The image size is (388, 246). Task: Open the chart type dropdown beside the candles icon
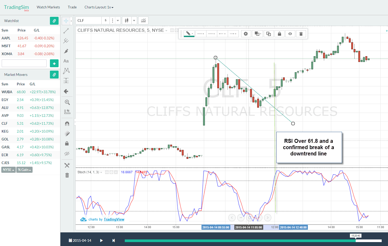click(134, 20)
